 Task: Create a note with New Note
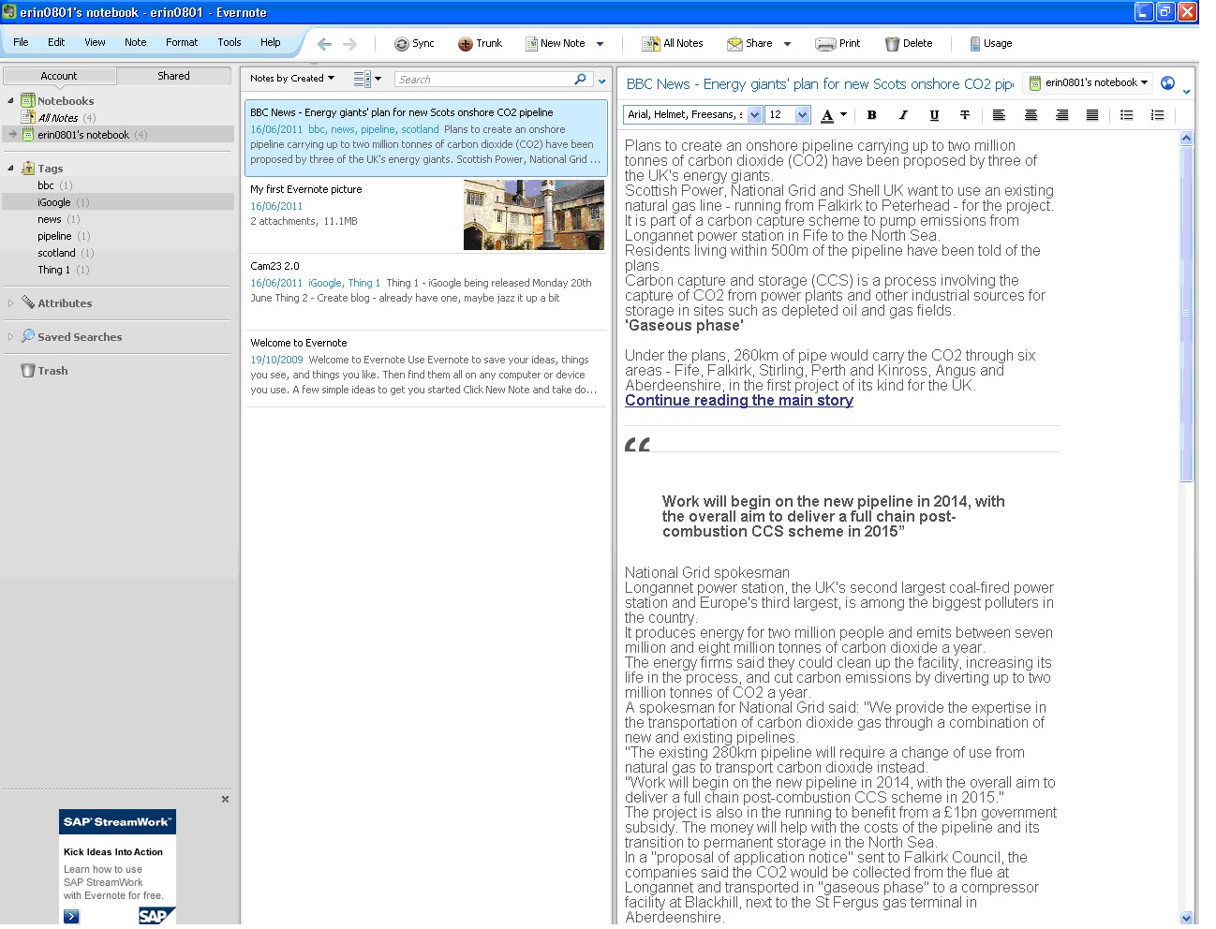click(555, 44)
